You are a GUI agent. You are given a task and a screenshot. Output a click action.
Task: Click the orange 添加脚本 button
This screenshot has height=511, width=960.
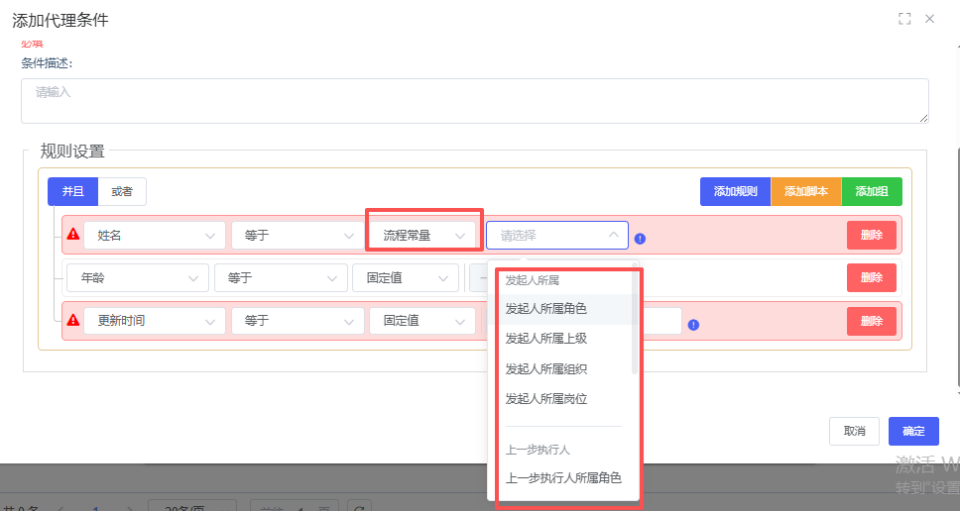pyautogui.click(x=805, y=191)
